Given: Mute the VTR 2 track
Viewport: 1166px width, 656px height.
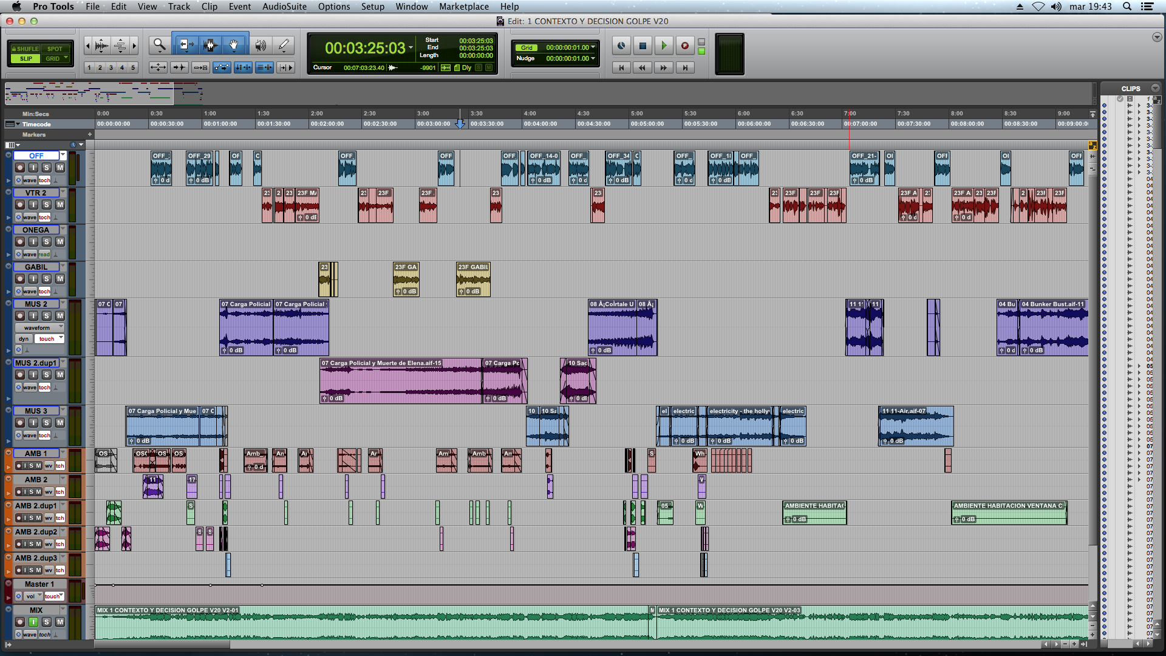Looking at the screenshot, I should pyautogui.click(x=60, y=205).
